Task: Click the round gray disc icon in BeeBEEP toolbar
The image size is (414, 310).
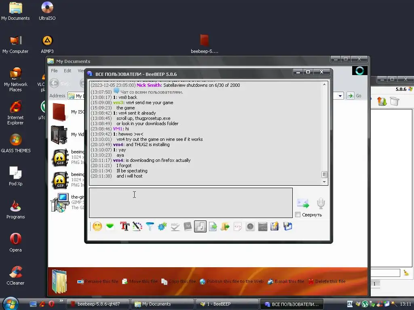Action: click(x=250, y=226)
